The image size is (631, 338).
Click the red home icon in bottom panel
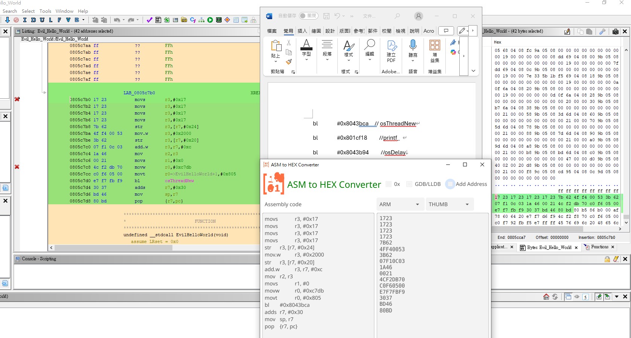point(546,297)
